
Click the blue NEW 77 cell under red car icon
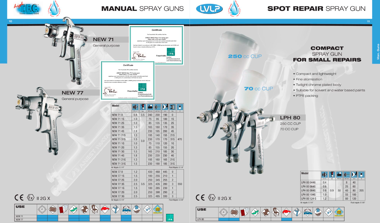(105, 219)
